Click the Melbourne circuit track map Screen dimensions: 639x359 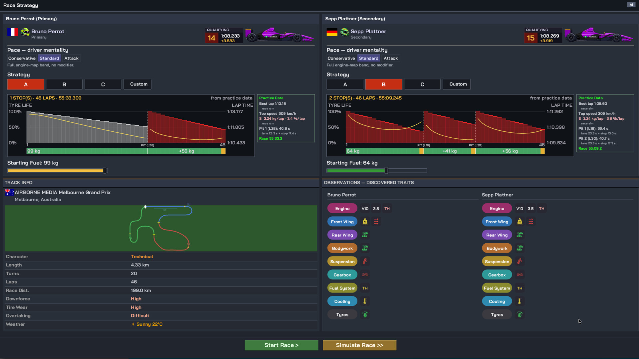161,228
